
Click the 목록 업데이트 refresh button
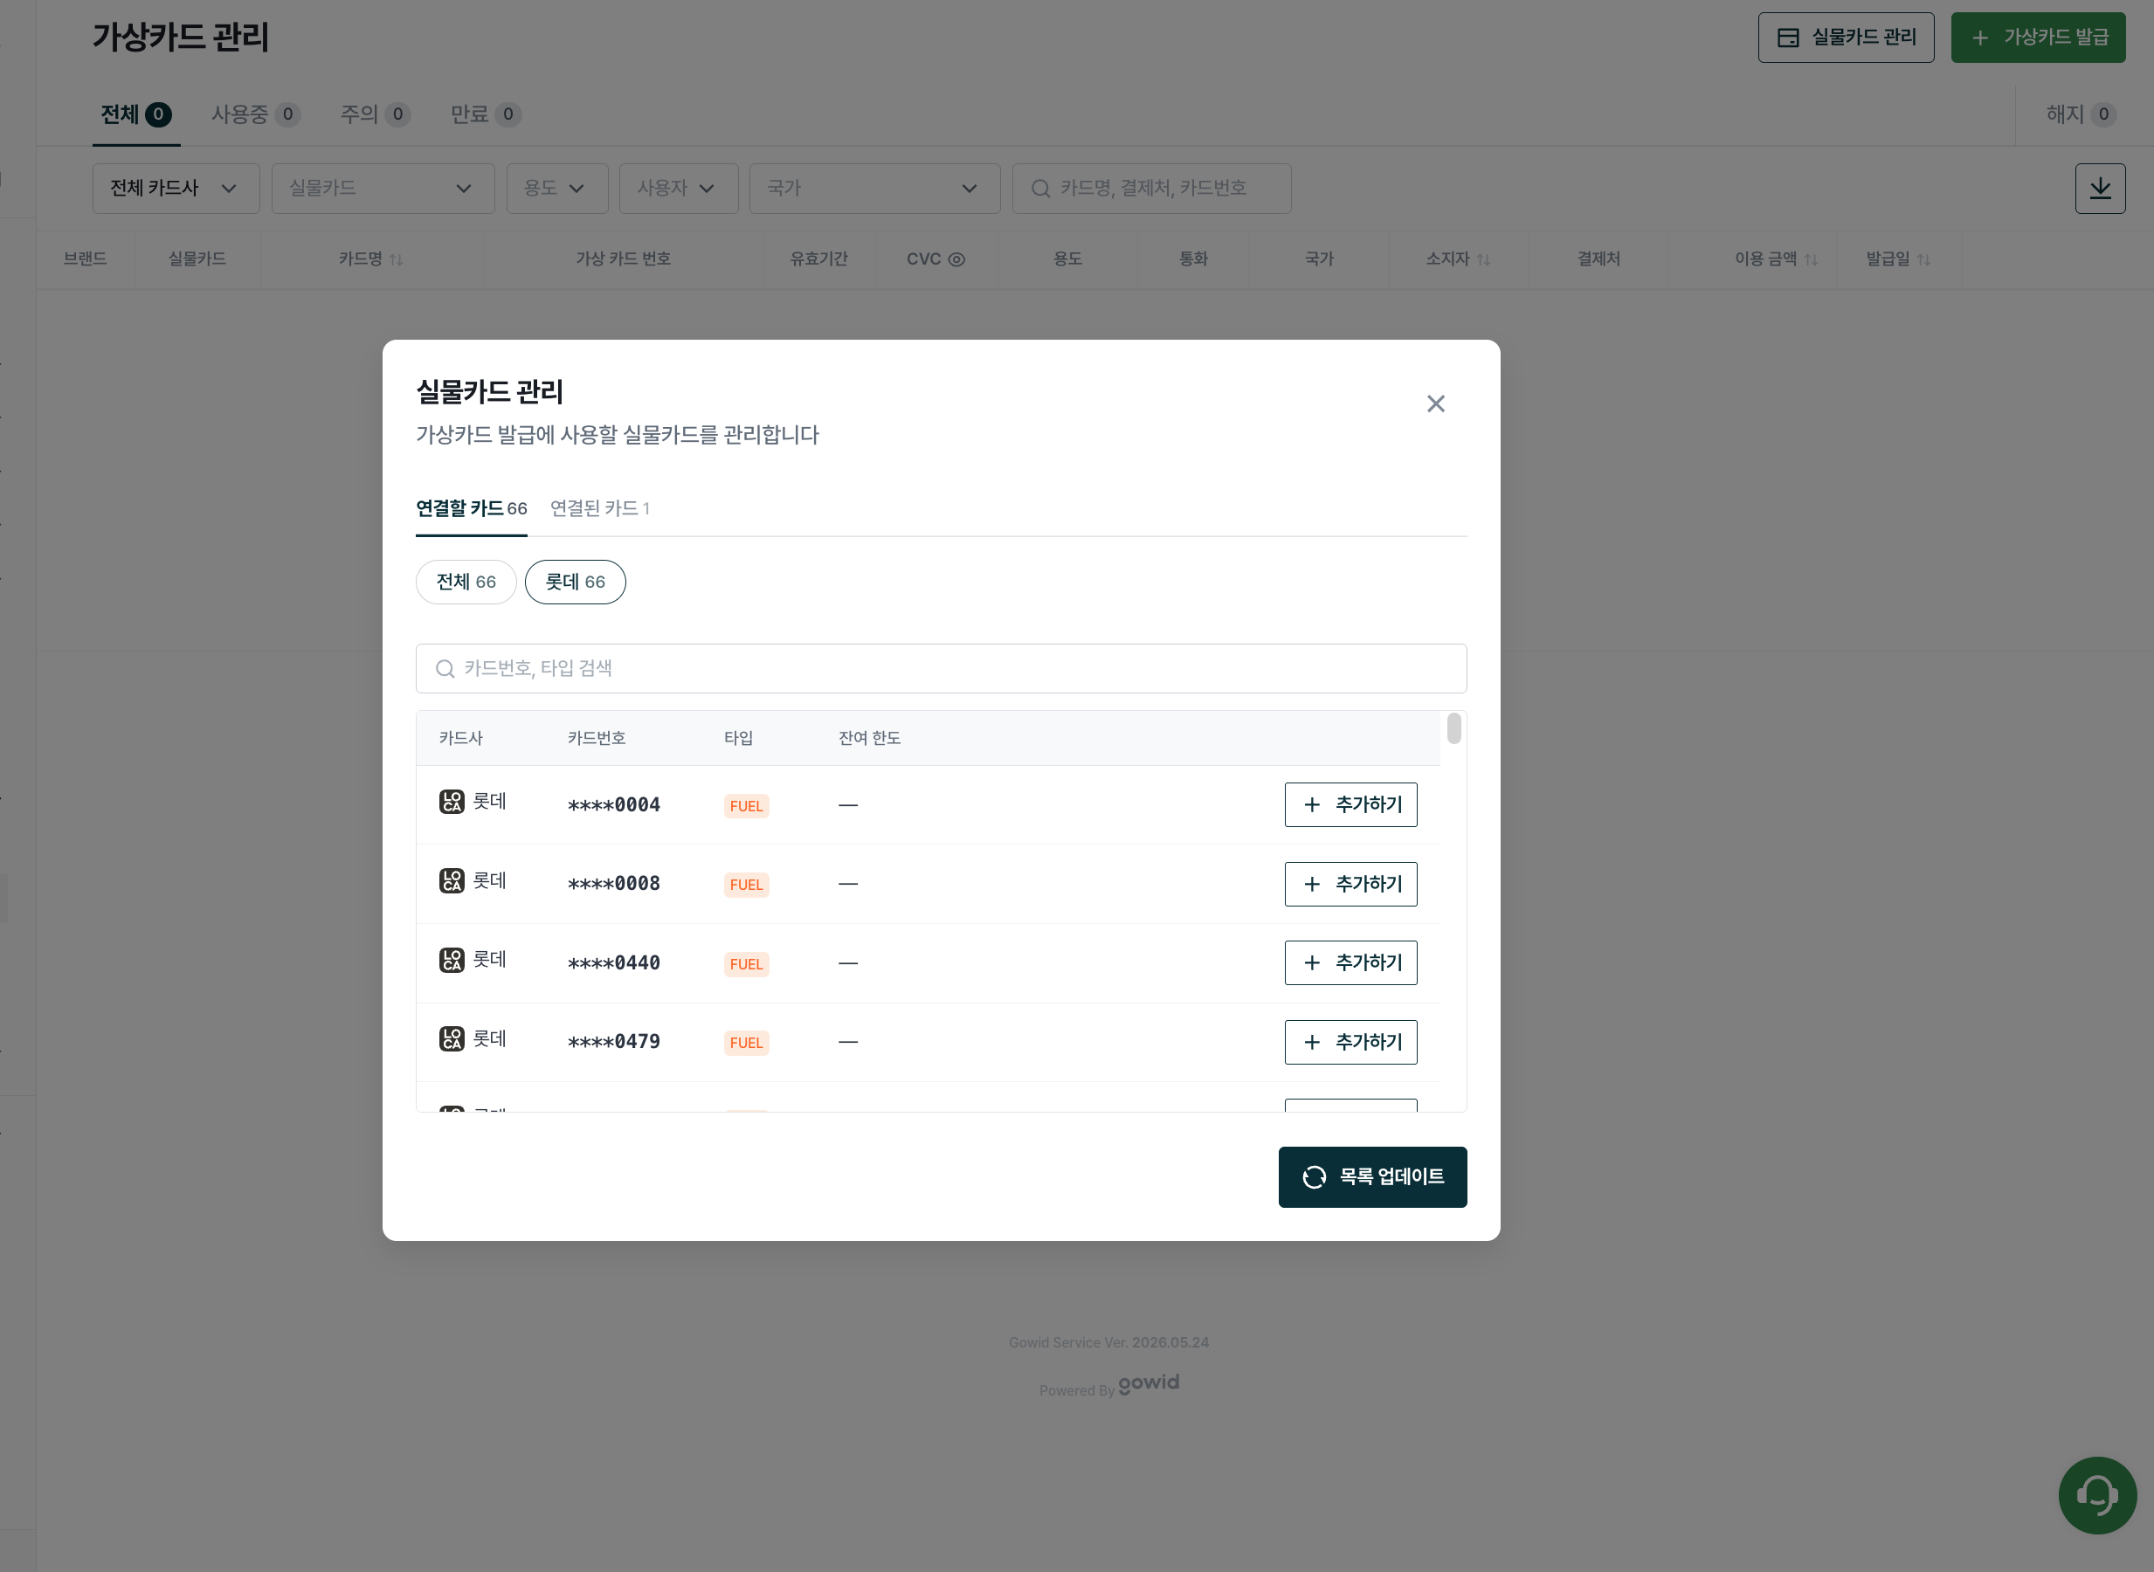point(1371,1177)
